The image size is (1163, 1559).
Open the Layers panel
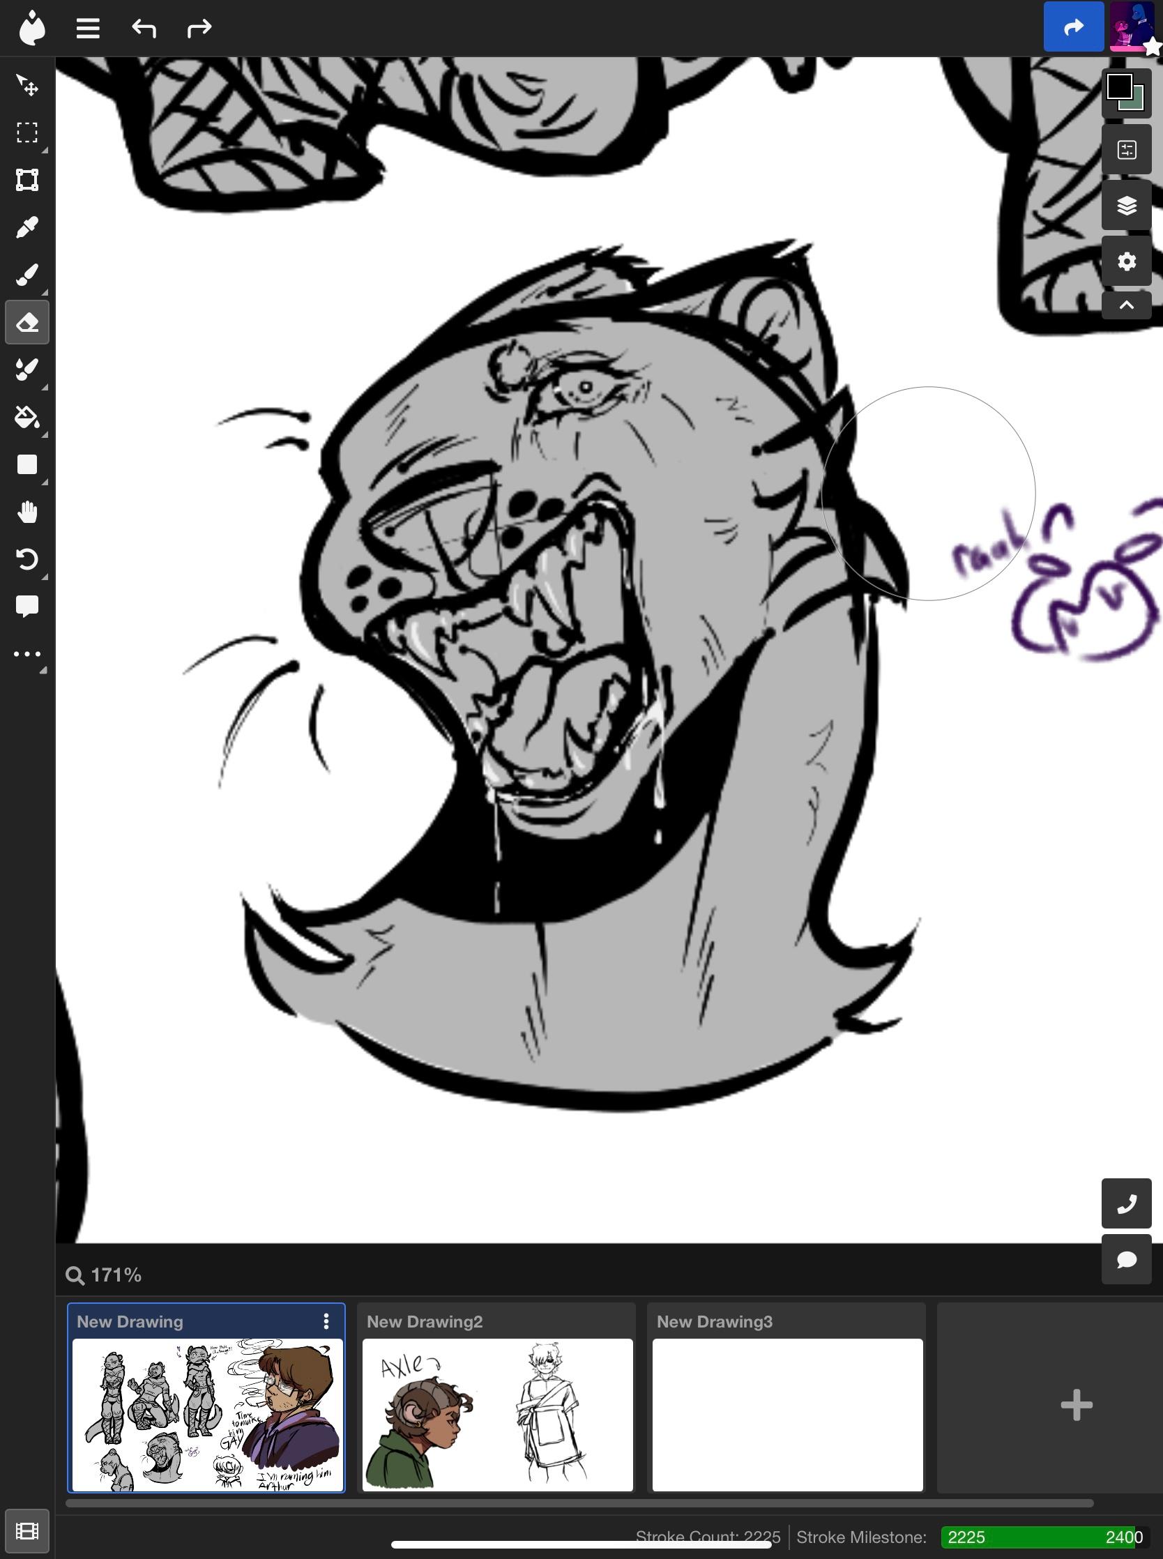1126,206
